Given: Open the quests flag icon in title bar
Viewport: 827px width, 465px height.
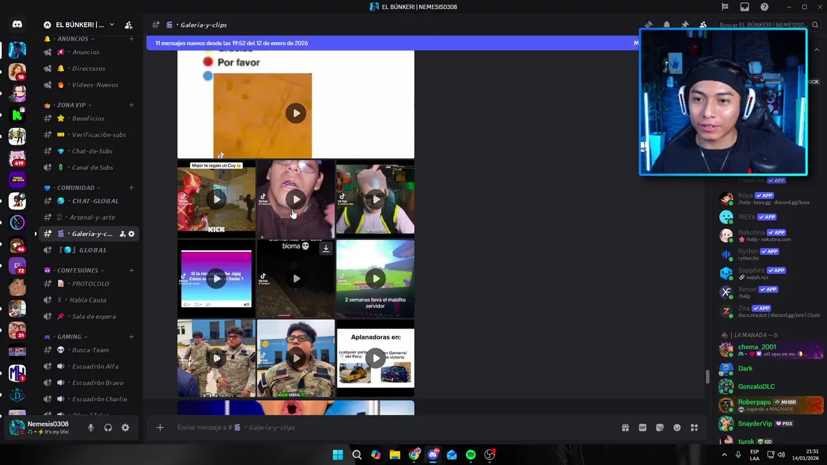Looking at the screenshot, I should (x=725, y=7).
